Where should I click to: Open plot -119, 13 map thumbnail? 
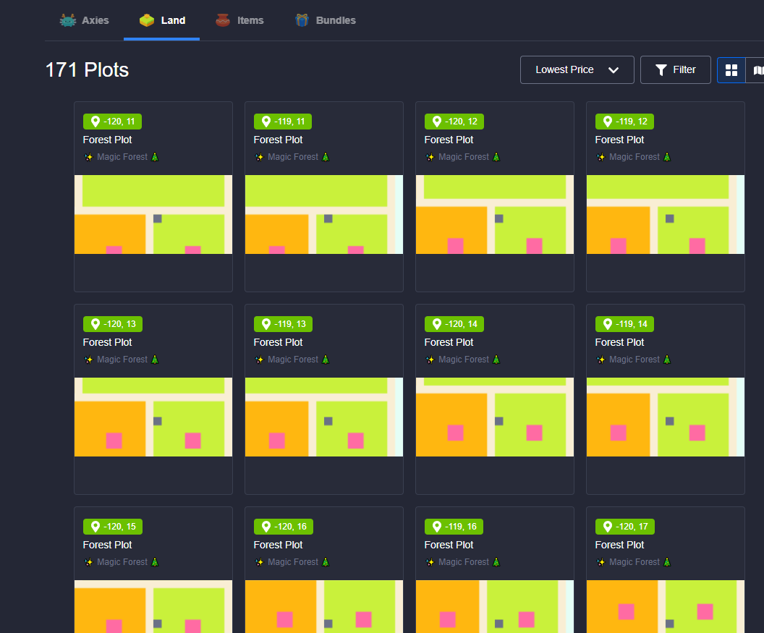click(324, 417)
